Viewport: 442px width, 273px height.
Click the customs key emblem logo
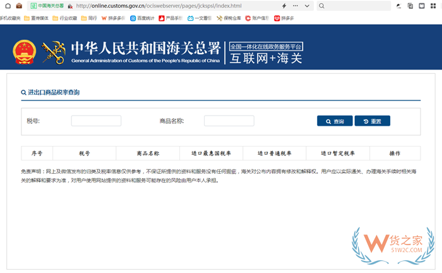pos(54,52)
